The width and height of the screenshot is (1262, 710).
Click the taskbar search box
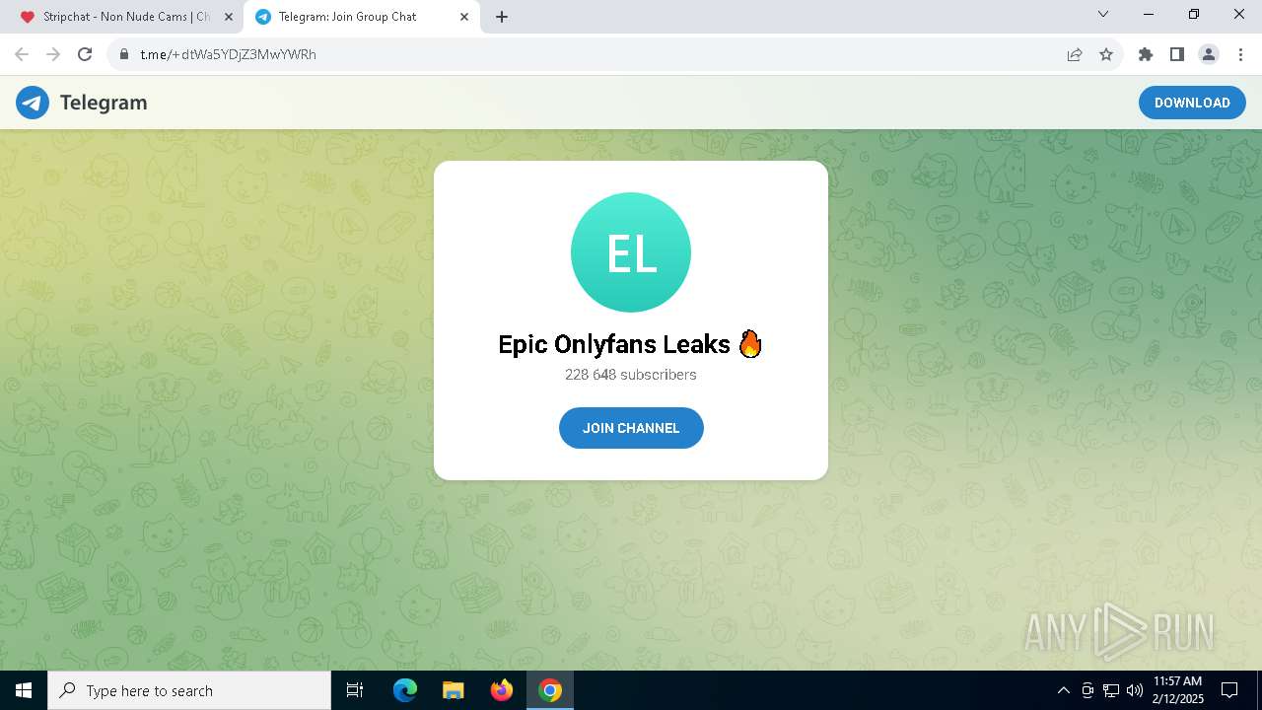[189, 690]
